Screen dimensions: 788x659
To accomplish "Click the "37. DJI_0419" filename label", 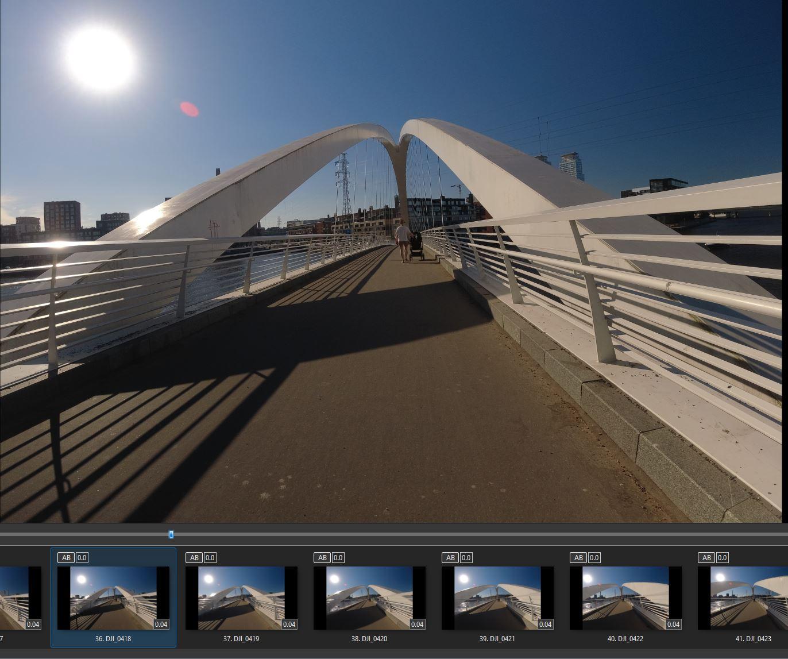I will pos(241,638).
